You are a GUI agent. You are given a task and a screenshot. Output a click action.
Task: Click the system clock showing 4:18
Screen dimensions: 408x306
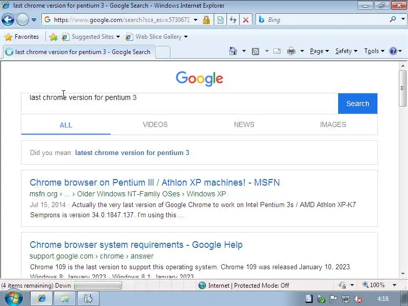[x=383, y=299]
